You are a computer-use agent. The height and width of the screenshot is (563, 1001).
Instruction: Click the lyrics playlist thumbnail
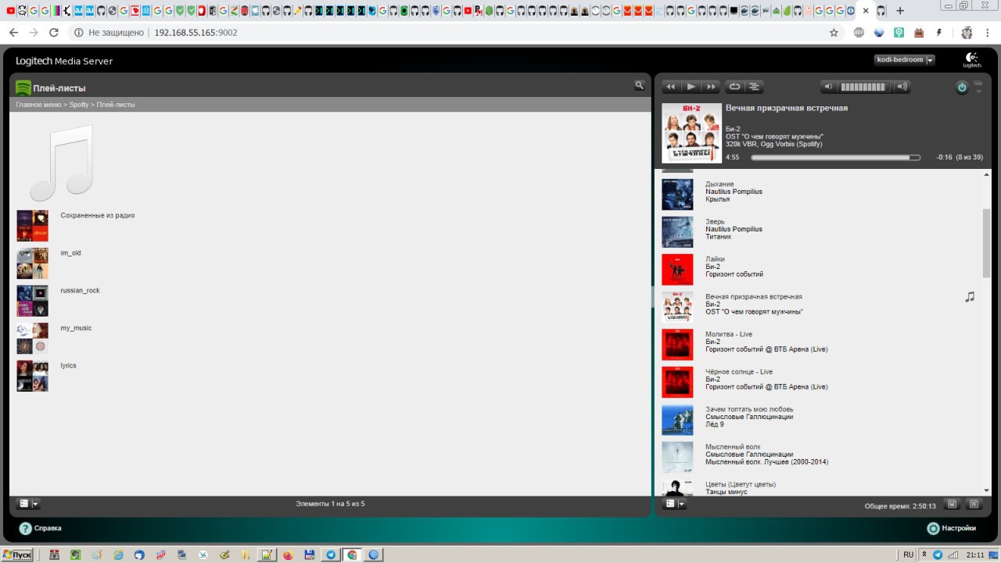click(x=33, y=376)
